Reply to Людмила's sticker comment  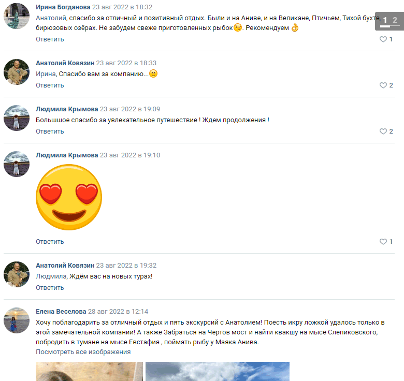click(x=50, y=241)
